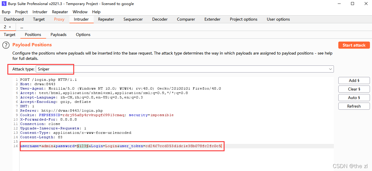Open a new attack tab with the ... tab
Viewport: 372px width, 171px height.
tap(22, 27)
